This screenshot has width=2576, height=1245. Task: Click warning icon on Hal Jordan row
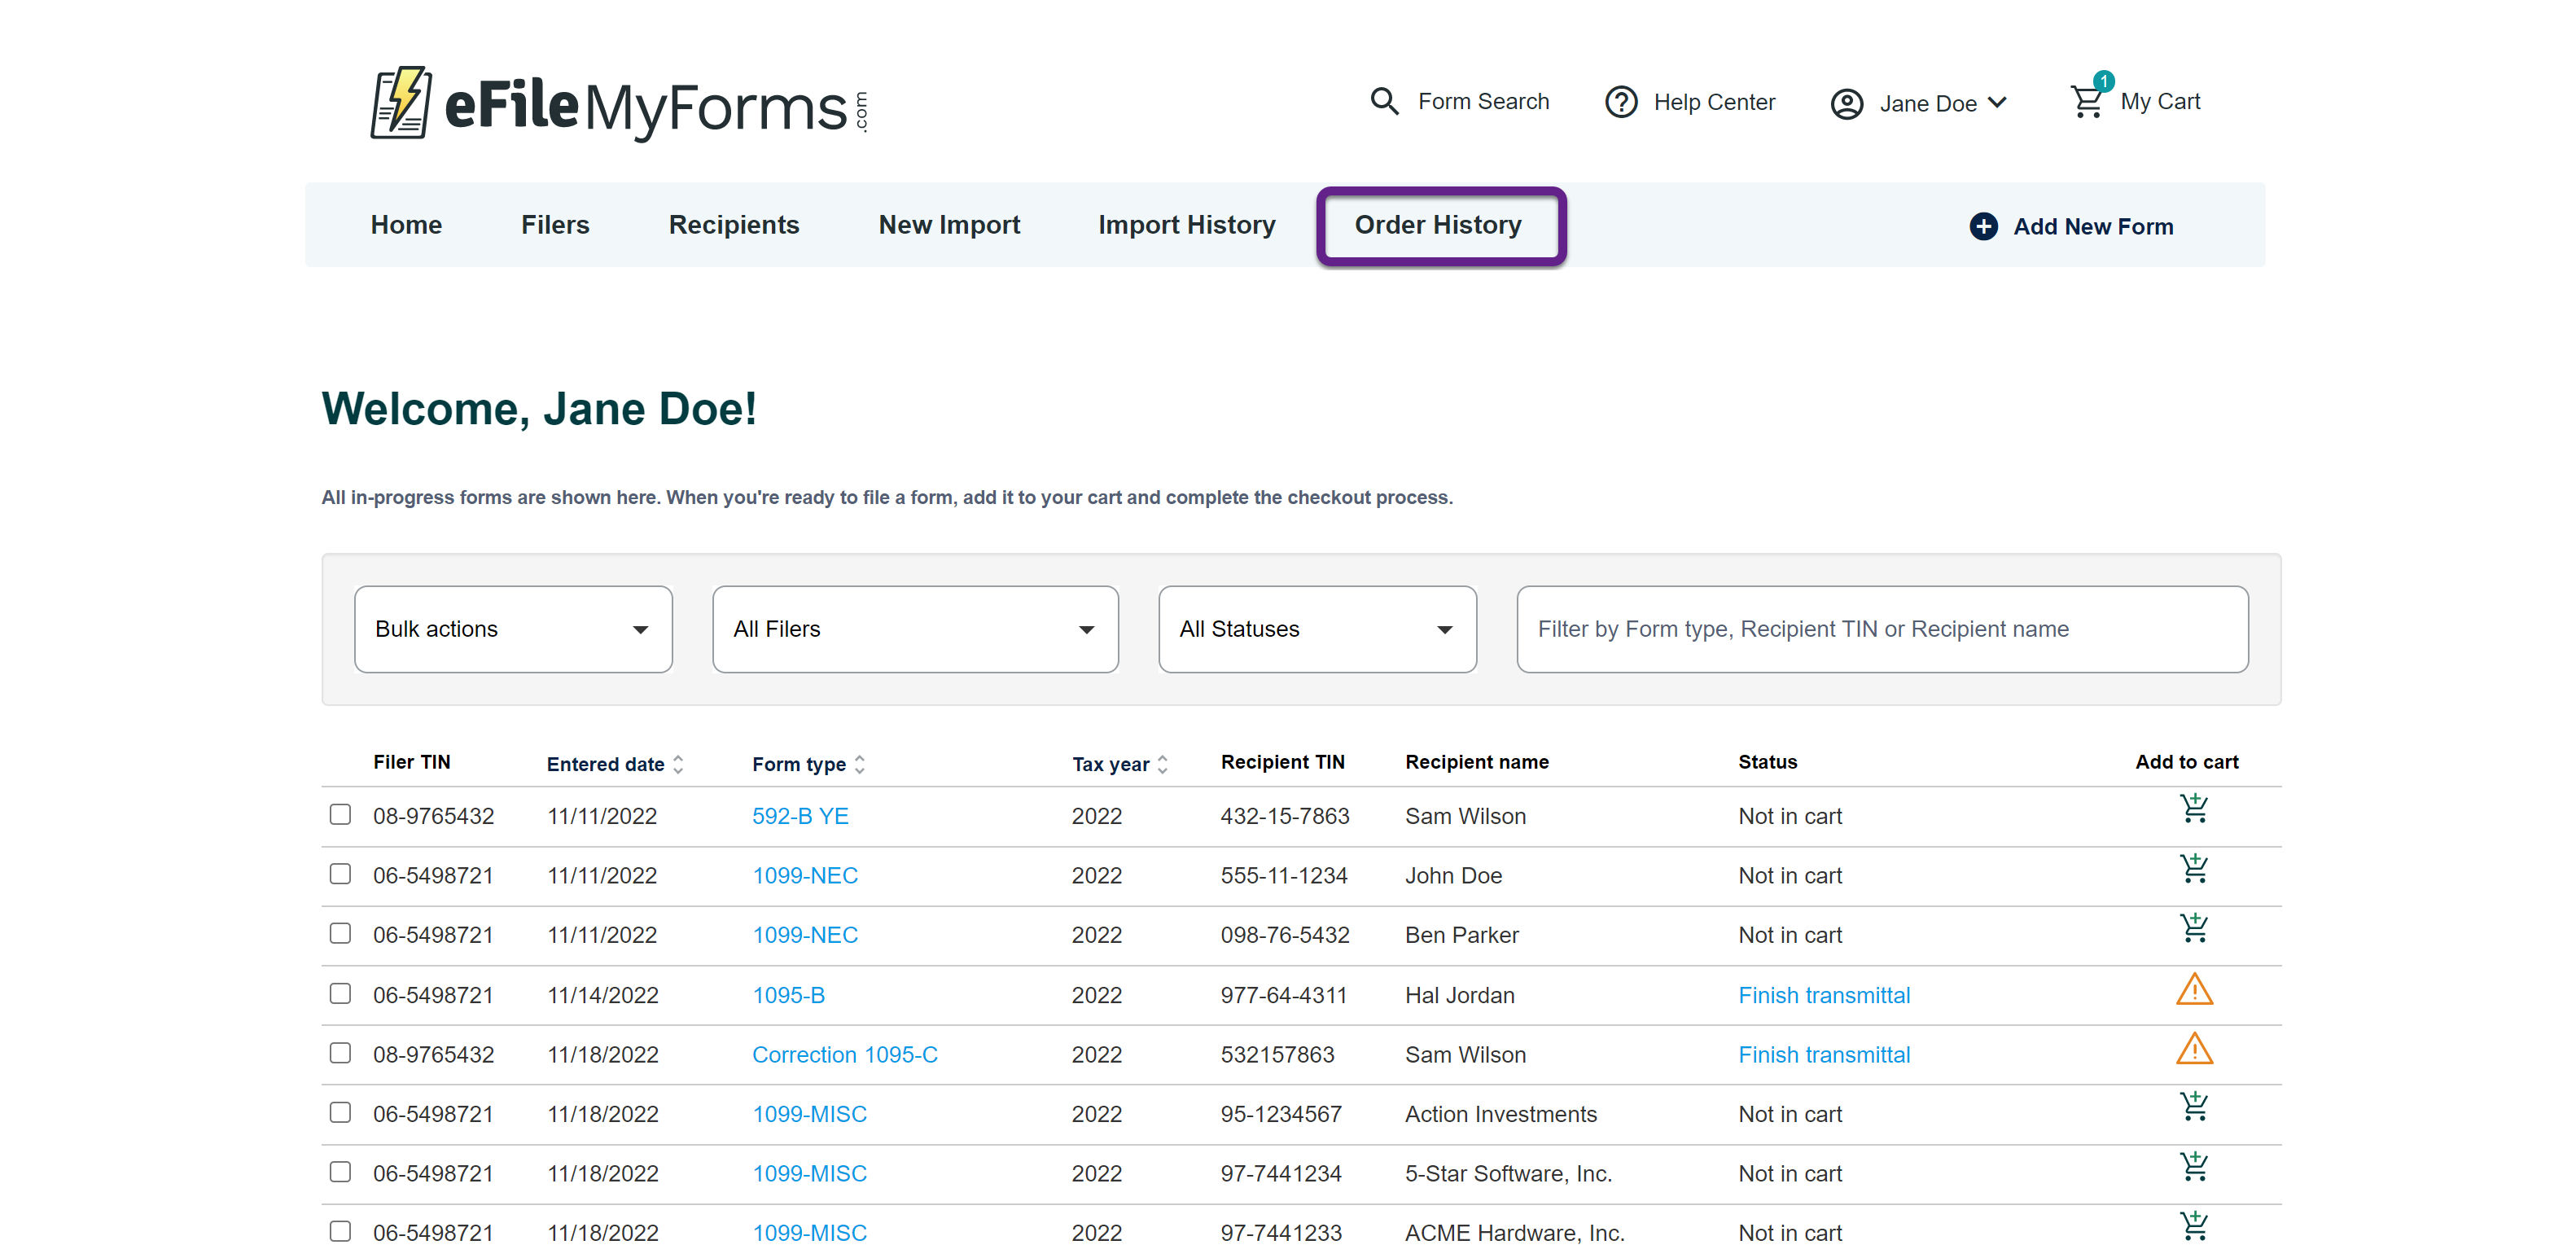[x=2194, y=990]
